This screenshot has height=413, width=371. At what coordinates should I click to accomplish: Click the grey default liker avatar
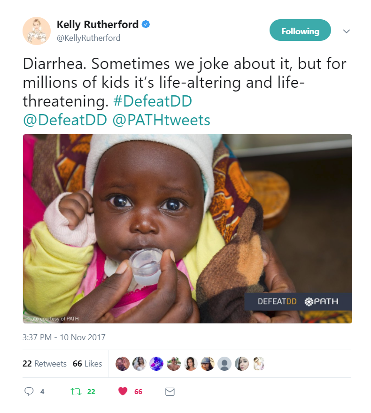[225, 364]
